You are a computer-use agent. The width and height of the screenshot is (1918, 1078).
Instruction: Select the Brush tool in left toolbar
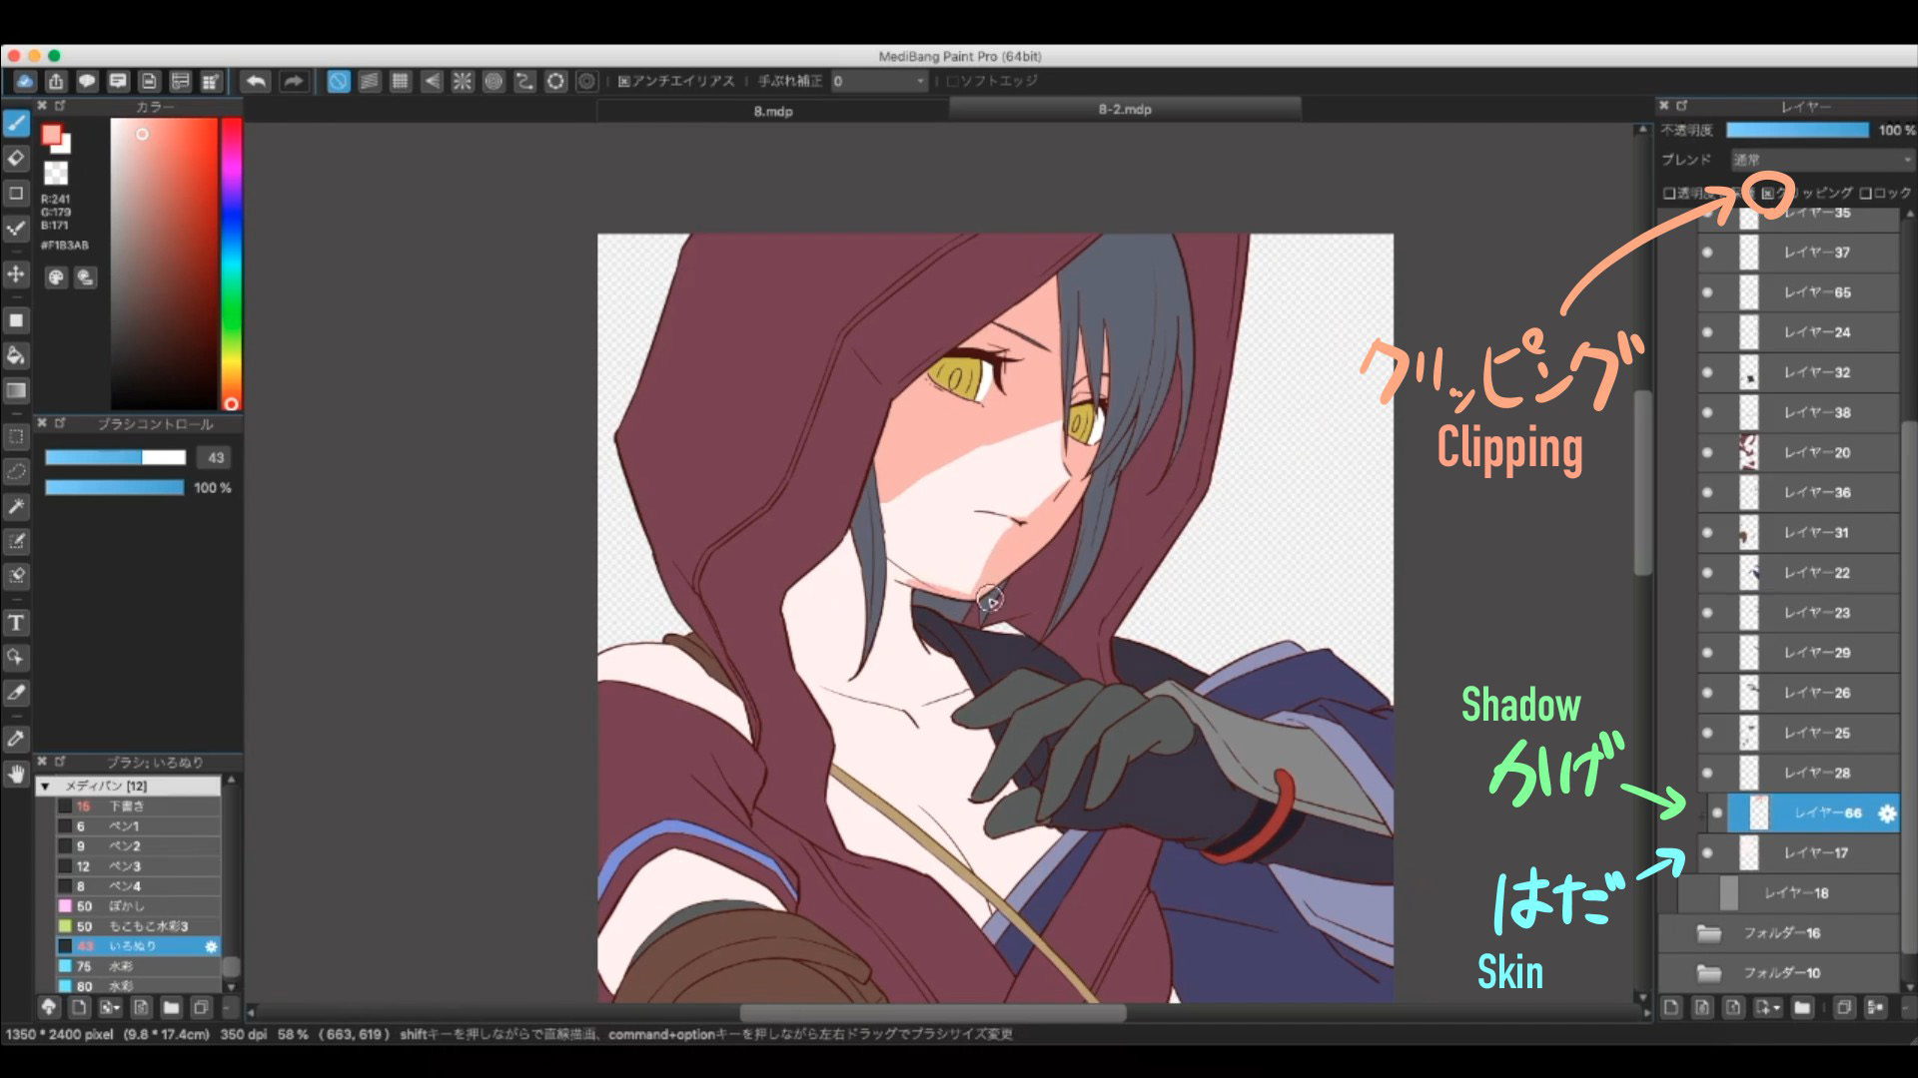click(16, 124)
